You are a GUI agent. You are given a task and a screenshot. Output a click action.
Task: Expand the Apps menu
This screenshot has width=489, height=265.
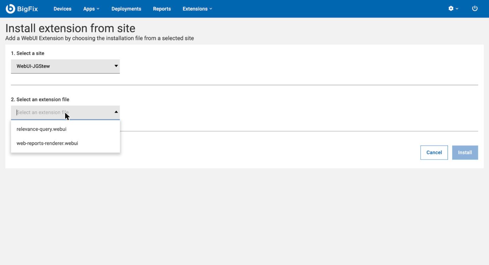pos(91,9)
